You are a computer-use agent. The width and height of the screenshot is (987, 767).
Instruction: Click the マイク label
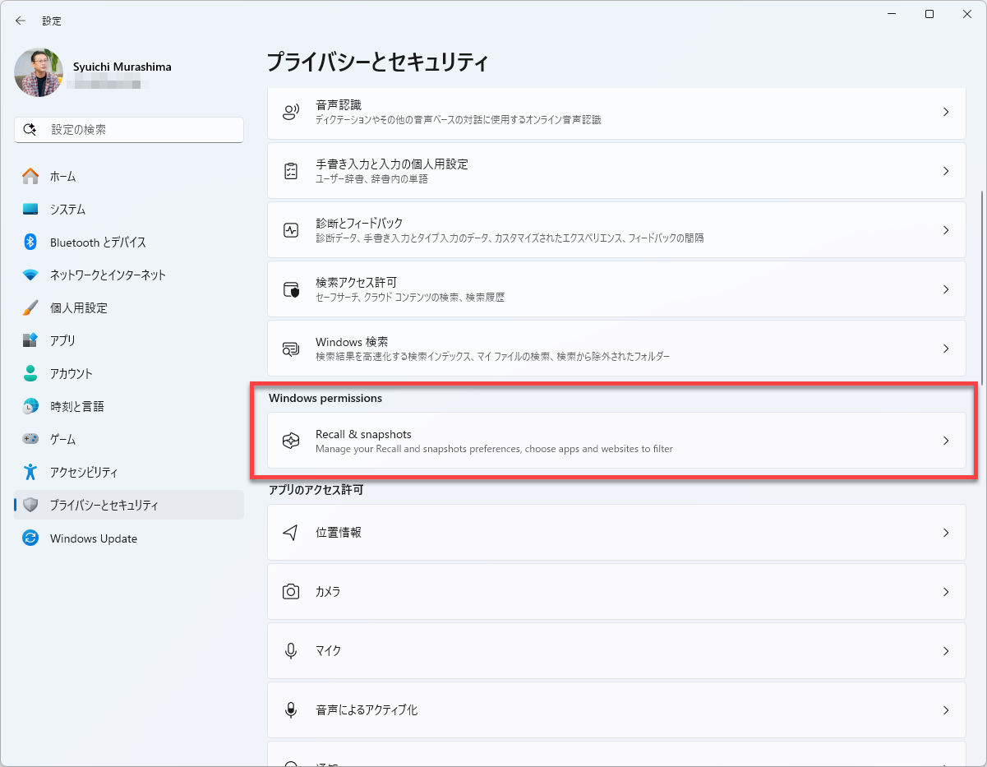coord(329,651)
